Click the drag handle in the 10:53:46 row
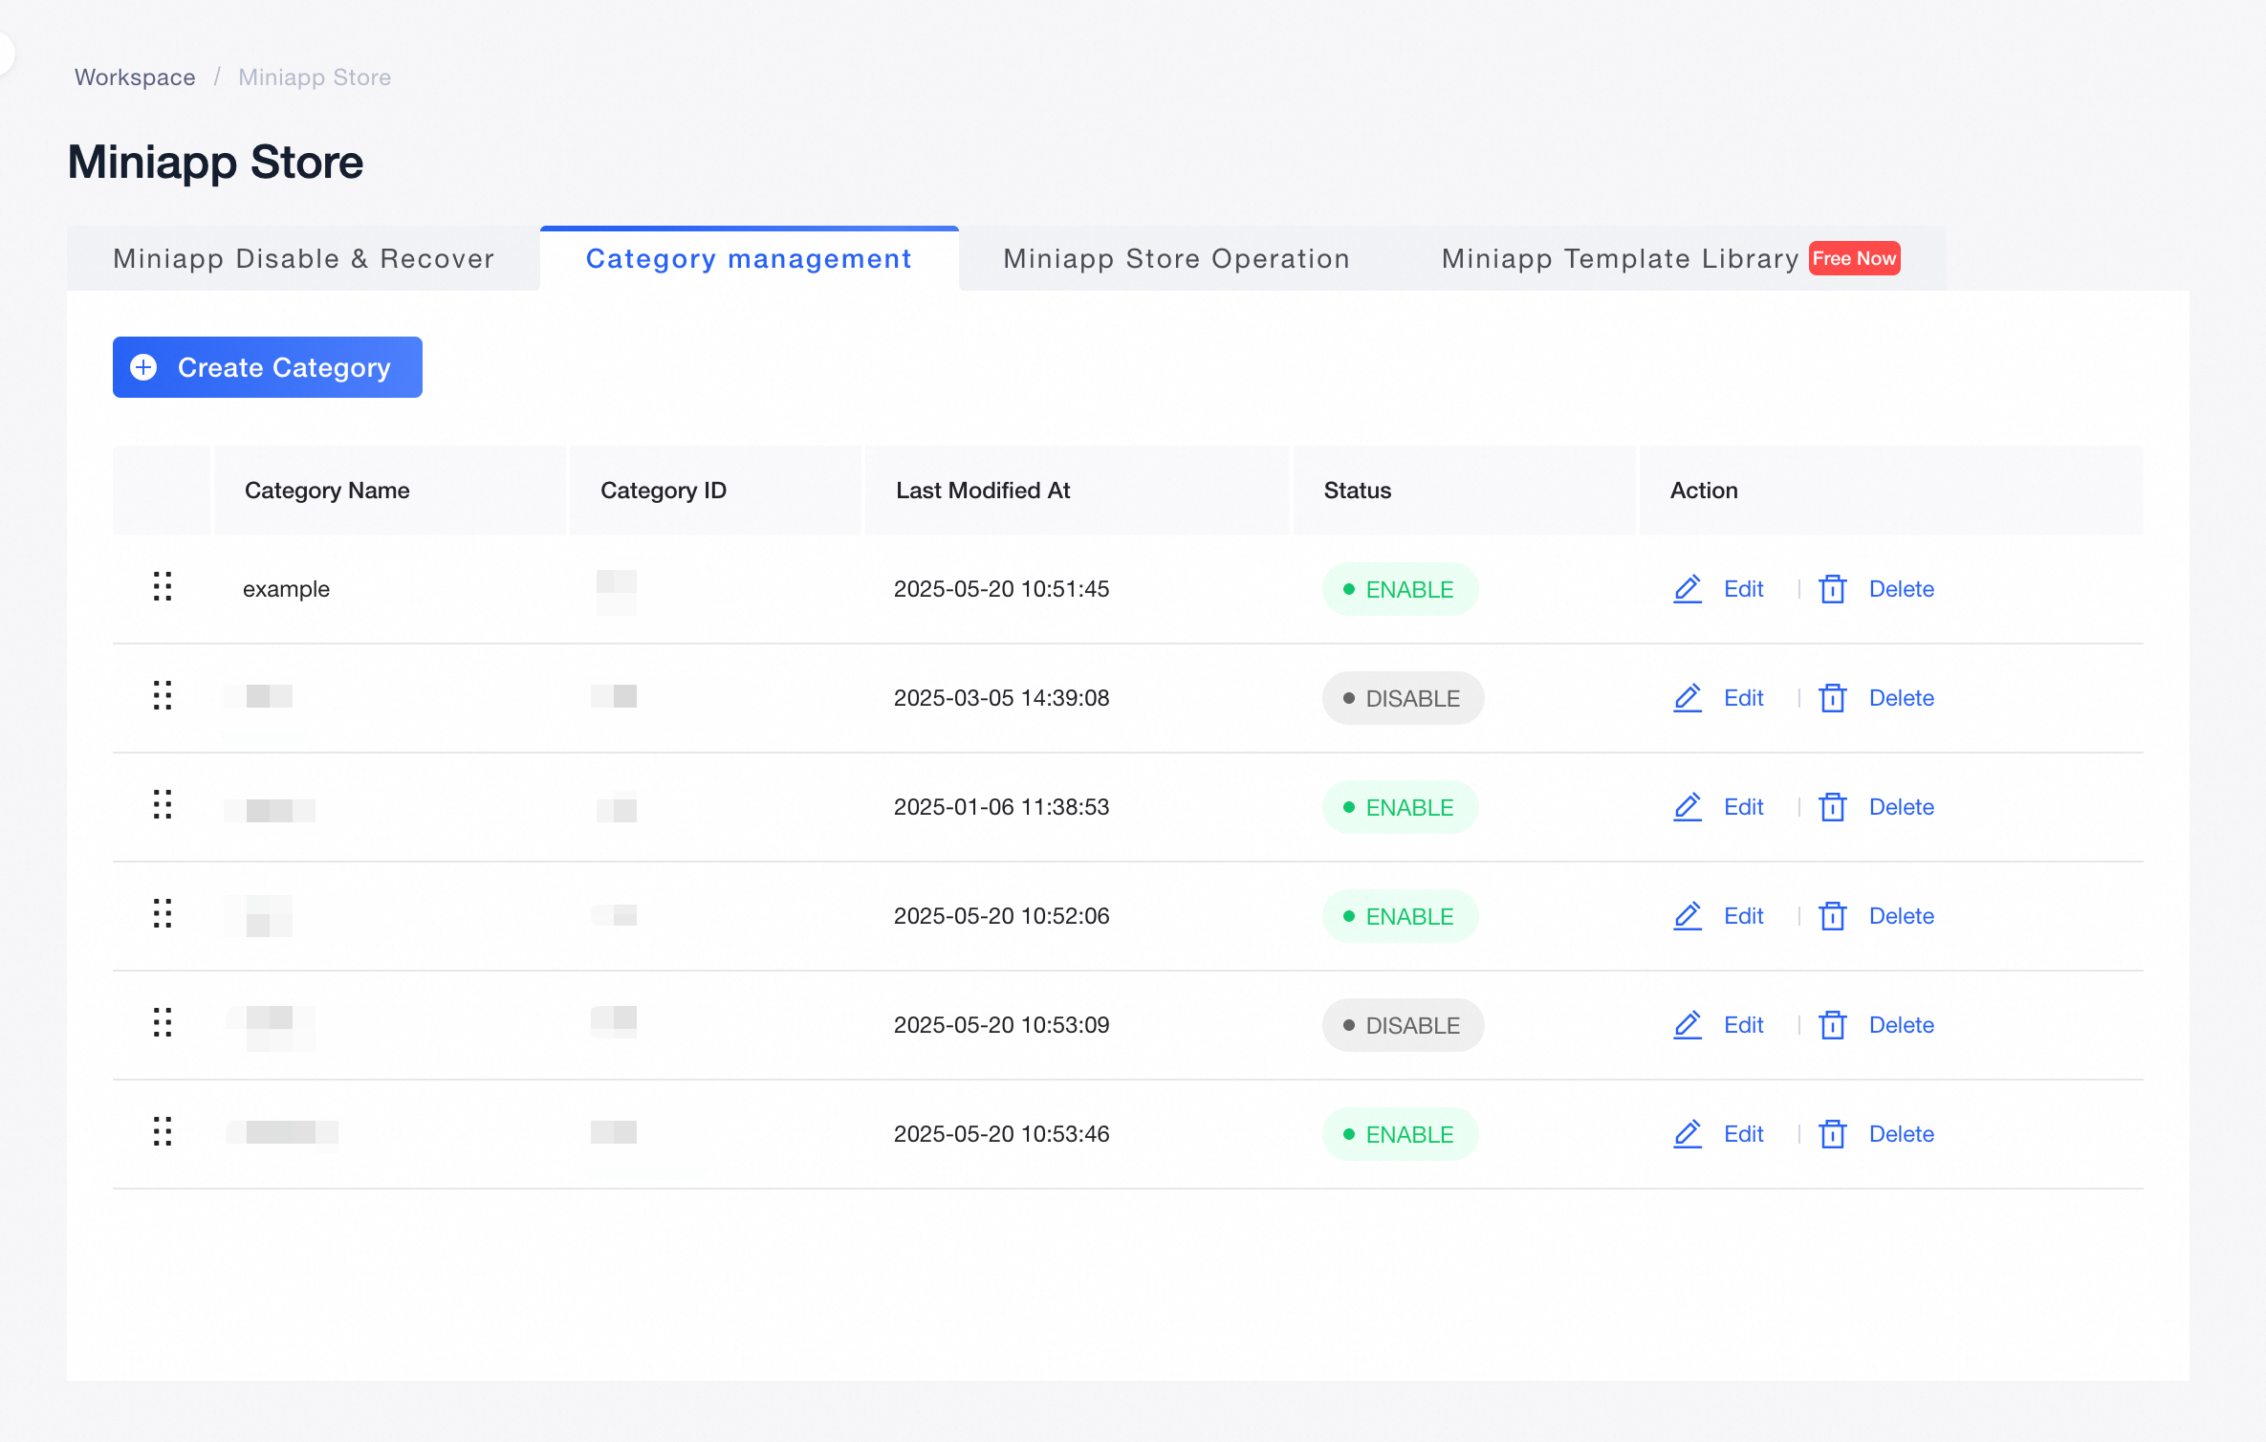Image resolution: width=2266 pixels, height=1442 pixels. pos(163,1131)
